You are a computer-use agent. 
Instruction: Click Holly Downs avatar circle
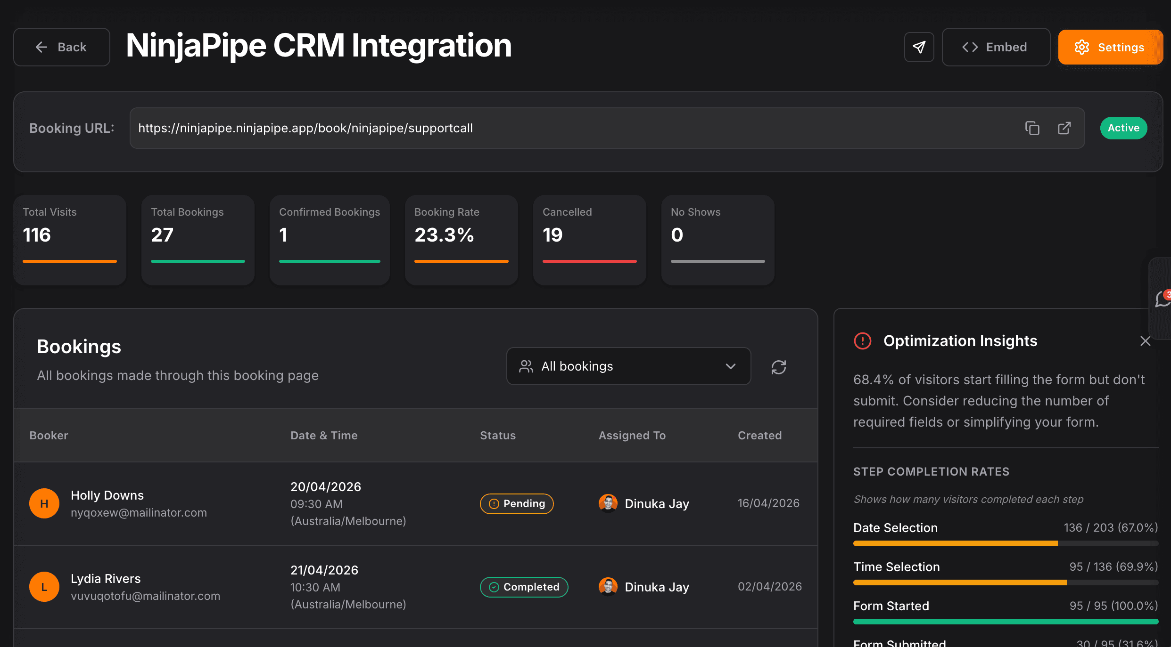tap(44, 503)
